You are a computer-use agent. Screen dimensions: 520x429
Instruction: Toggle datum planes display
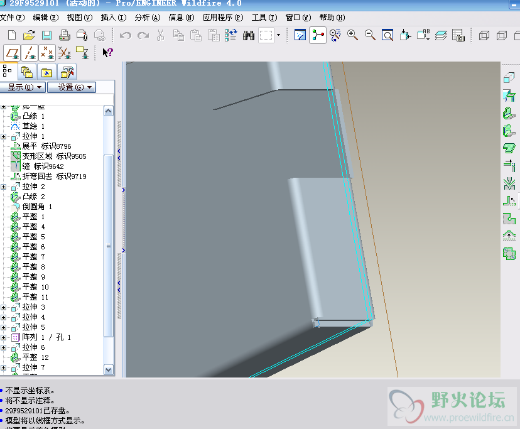pyautogui.click(x=13, y=53)
